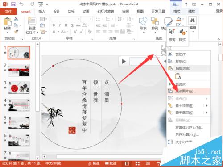Click the shape fill paint bucket icon
The image size is (223, 167).
(179, 19)
